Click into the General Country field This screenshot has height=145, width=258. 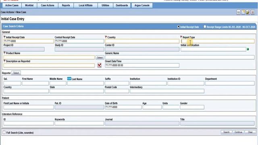(x=142, y=41)
